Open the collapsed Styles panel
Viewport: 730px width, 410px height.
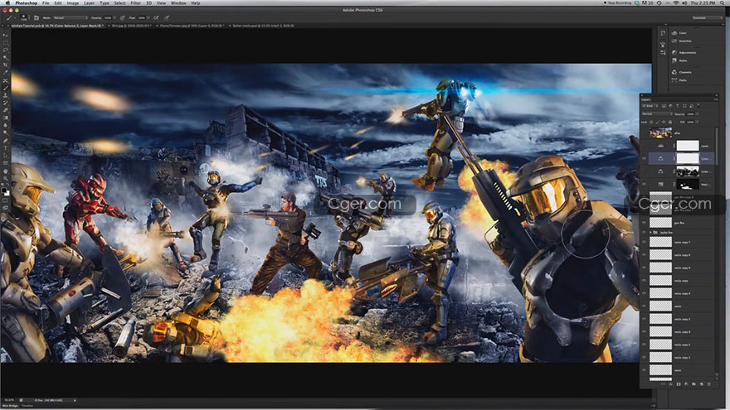tap(679, 60)
